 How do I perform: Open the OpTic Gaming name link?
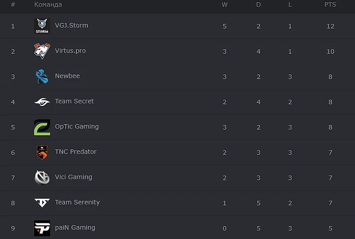tap(77, 127)
